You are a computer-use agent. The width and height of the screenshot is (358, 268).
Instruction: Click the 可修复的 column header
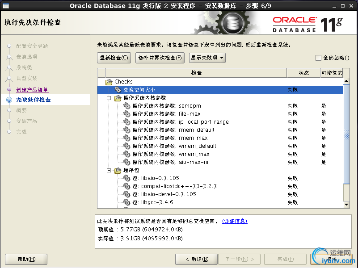332,73
